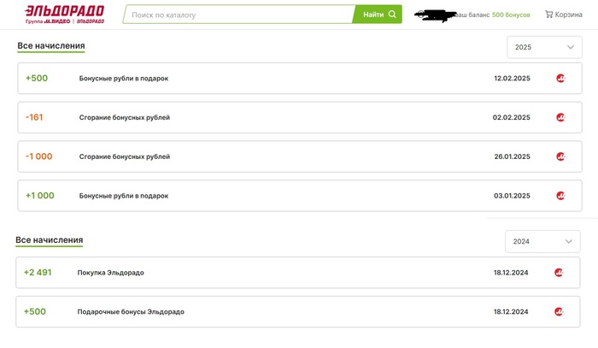Select the lower Все начисления tab
This screenshot has width=598, height=348.
[x=49, y=240]
